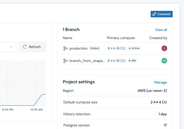Screen dimensions: 184x129
Task: Click the idle branch's 8 ↔ 16 CU link
Action: click(x=116, y=61)
